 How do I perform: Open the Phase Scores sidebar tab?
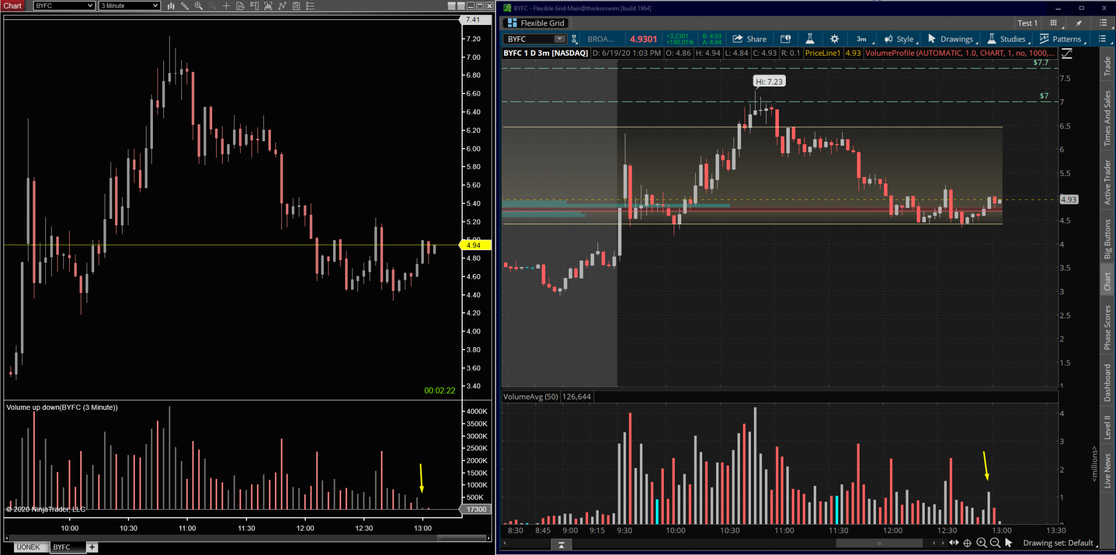1107,328
